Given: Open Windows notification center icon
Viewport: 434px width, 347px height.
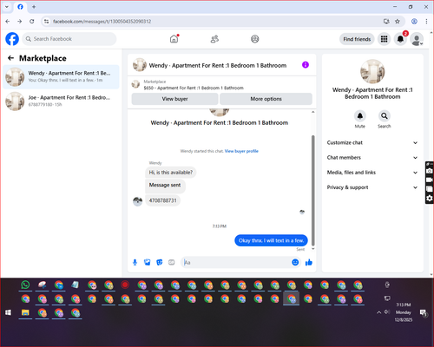Looking at the screenshot, I should tap(424, 312).
